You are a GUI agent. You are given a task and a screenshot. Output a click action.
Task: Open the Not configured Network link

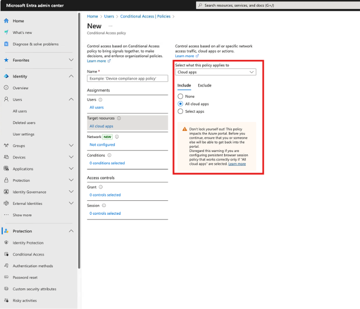pos(102,145)
